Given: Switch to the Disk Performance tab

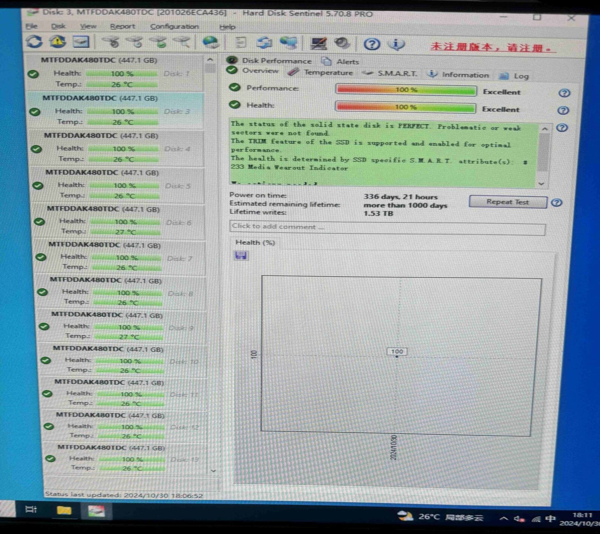Looking at the screenshot, I should coord(269,61).
